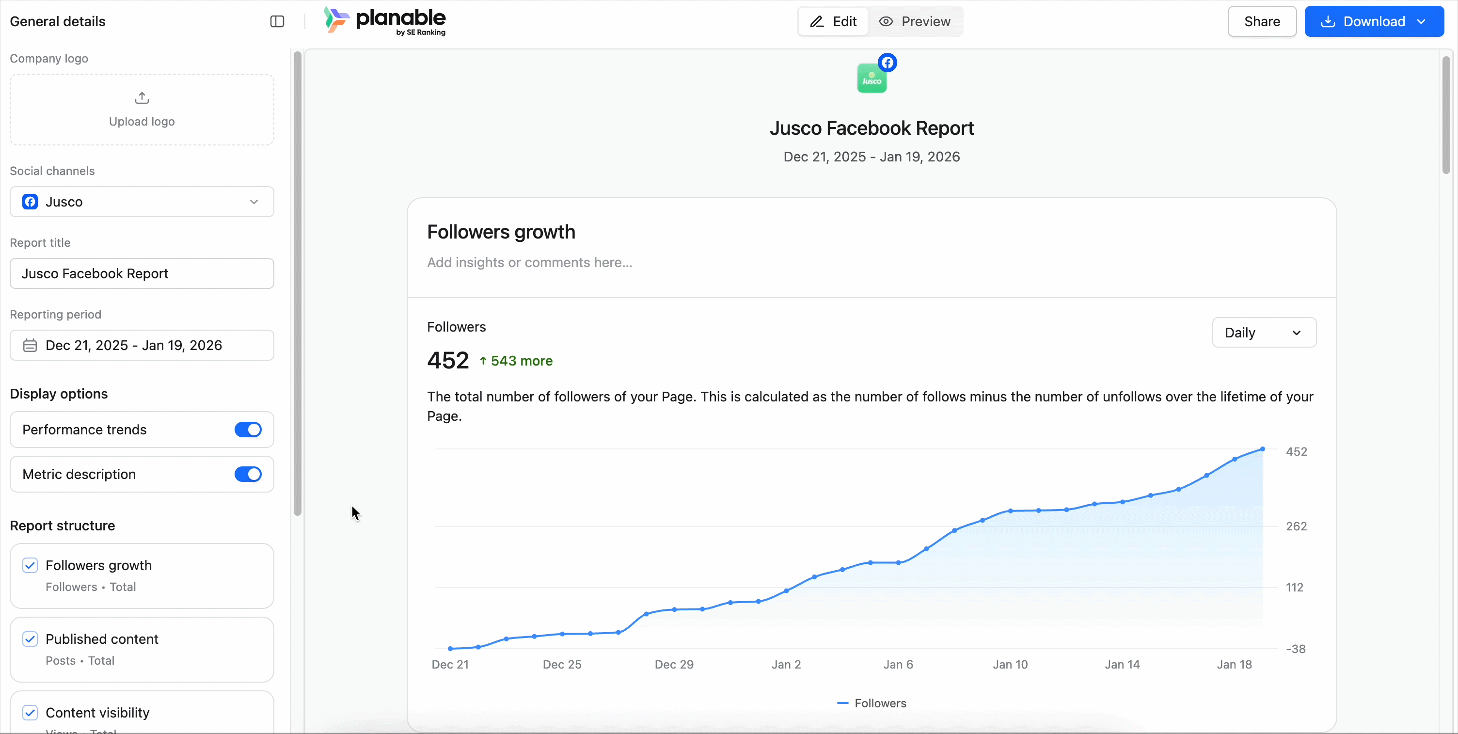The width and height of the screenshot is (1458, 734).
Task: Open the Daily interval dropdown
Action: point(1263,333)
